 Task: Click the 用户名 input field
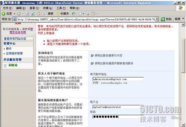coord(118,107)
